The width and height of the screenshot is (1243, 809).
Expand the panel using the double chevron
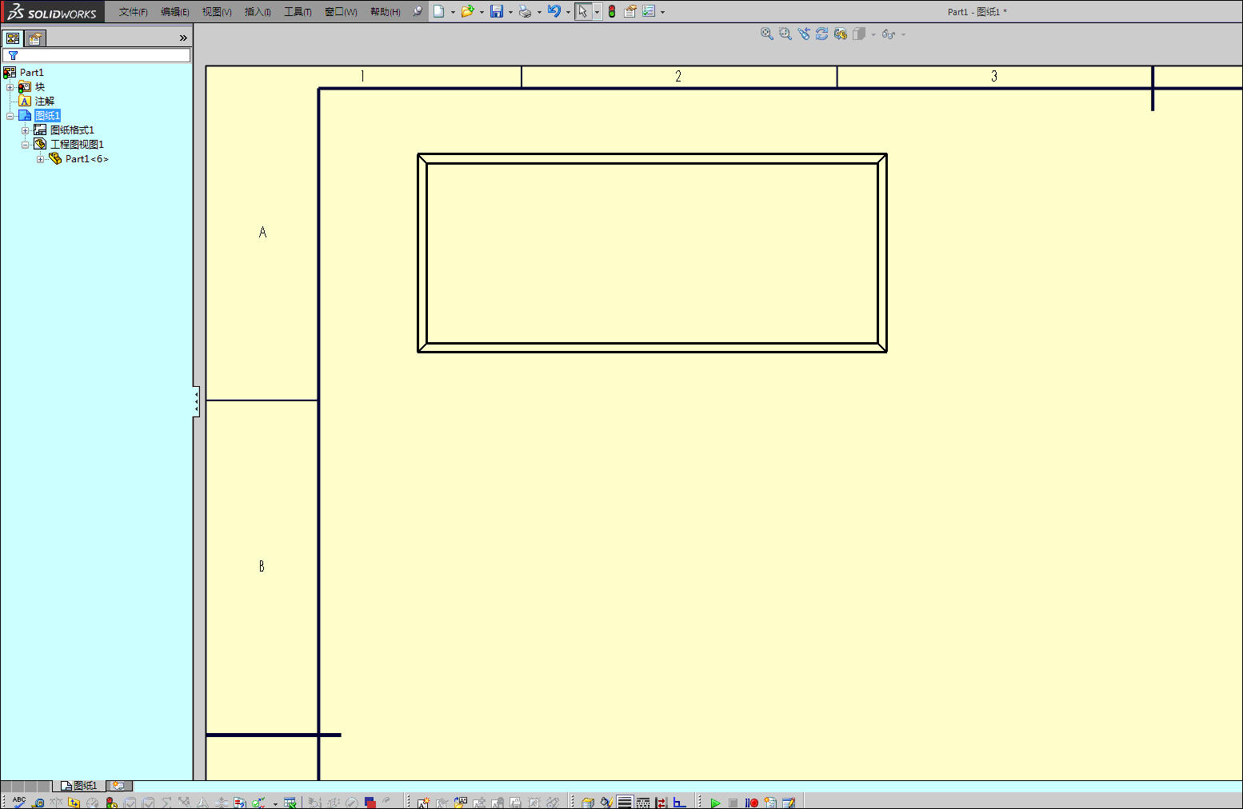click(x=183, y=38)
